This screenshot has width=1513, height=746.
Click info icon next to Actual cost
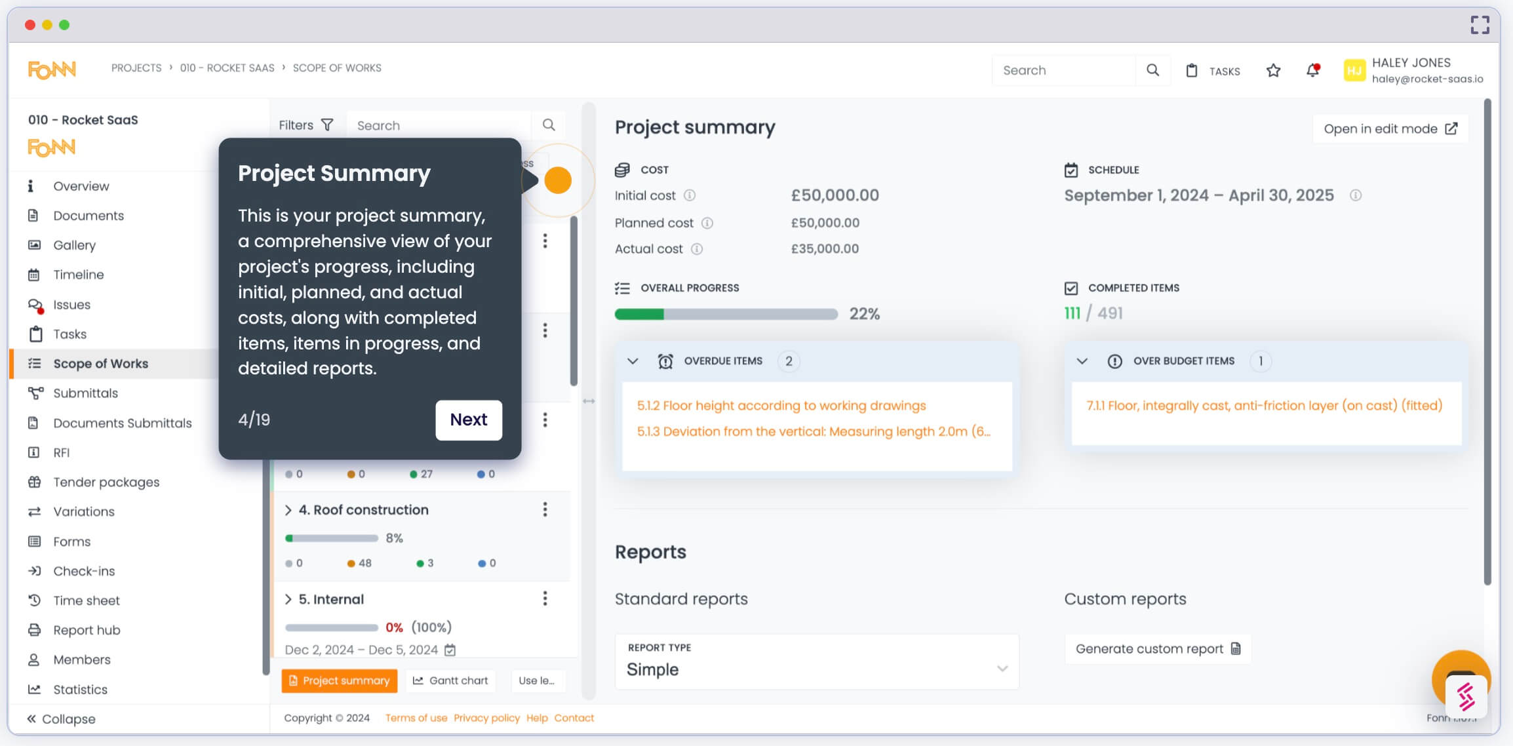697,249
